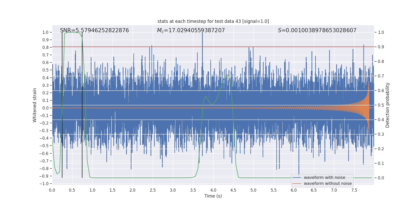Click the 'Whitened strain' axis label

[35, 105]
